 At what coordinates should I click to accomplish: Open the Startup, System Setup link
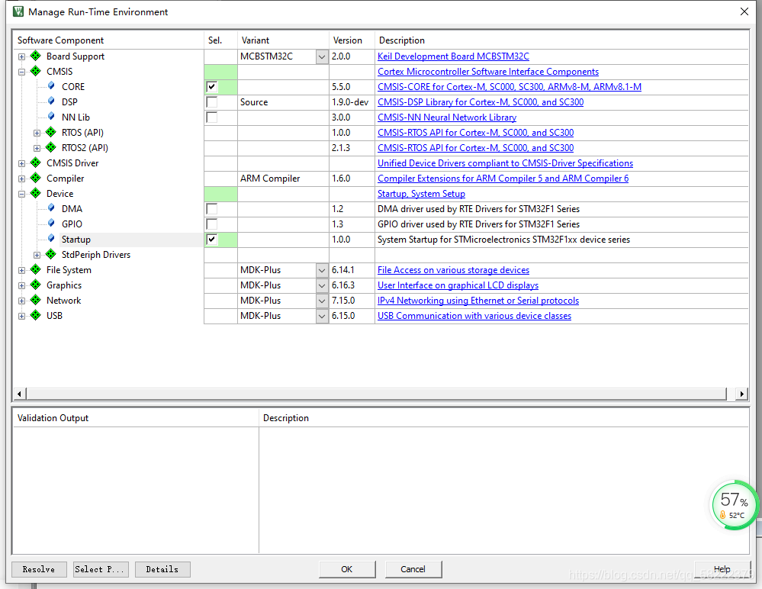coord(421,194)
